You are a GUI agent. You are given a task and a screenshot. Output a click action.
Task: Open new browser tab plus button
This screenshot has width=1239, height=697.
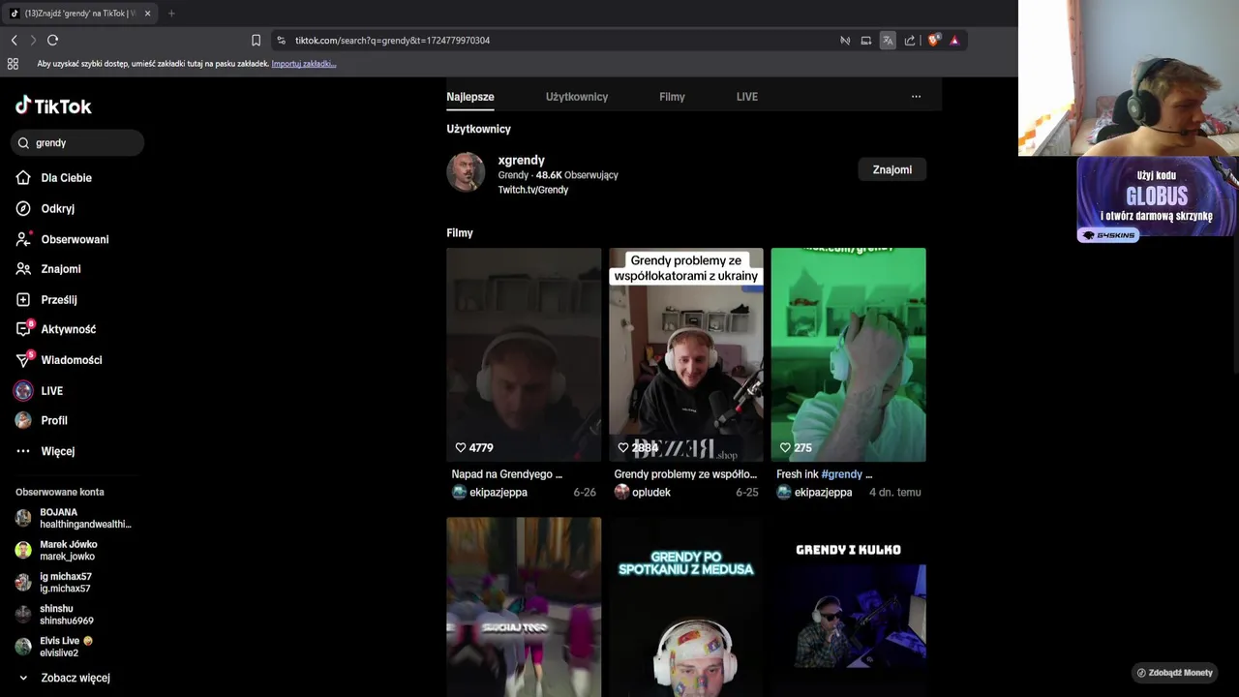pyautogui.click(x=171, y=14)
